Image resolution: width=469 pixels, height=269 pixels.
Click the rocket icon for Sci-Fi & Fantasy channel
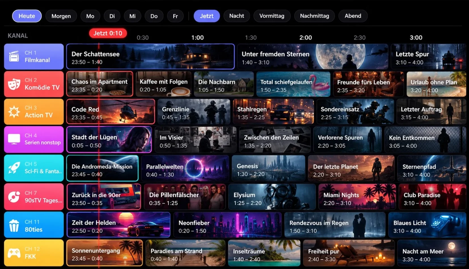(14, 168)
